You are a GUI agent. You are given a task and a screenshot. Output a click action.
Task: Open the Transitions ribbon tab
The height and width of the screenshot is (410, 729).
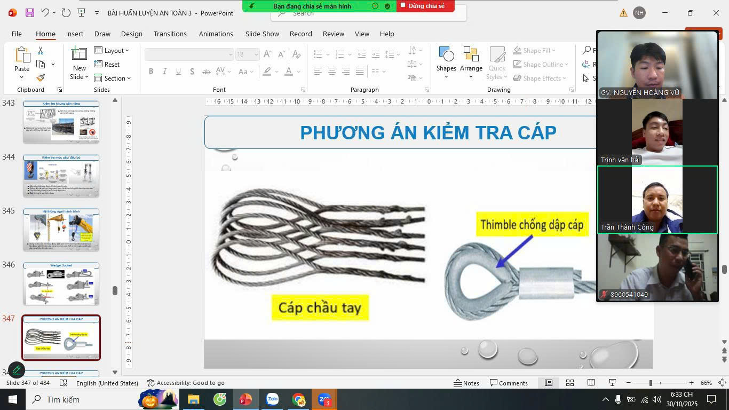(170, 34)
